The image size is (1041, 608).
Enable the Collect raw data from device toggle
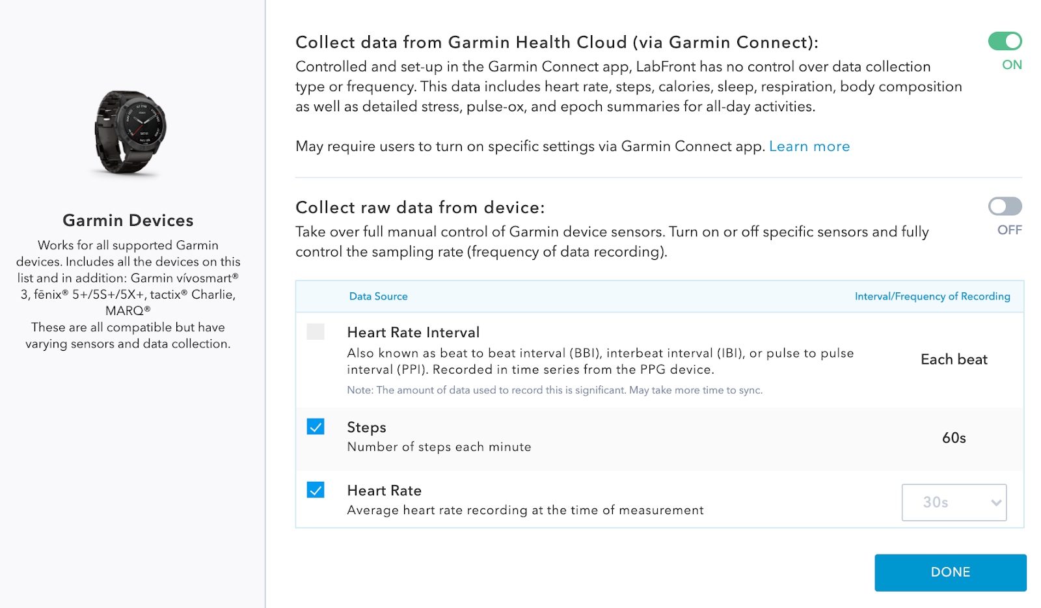click(1005, 206)
